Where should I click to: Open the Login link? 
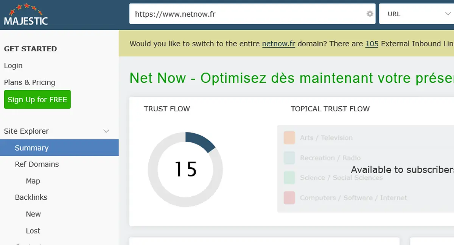(x=13, y=66)
